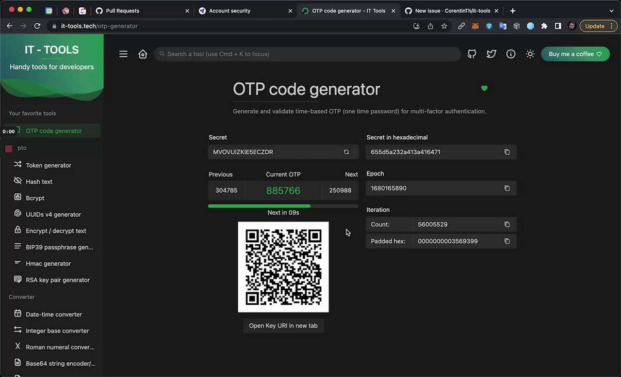
Task: Open the Twitter icon in header
Action: (491, 54)
